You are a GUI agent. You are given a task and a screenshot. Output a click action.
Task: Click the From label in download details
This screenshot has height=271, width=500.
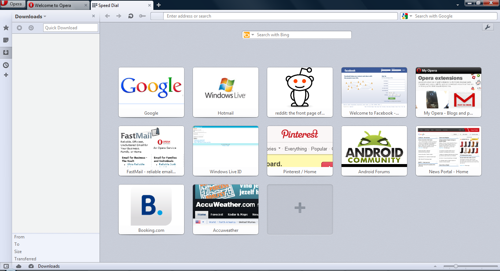point(19,237)
